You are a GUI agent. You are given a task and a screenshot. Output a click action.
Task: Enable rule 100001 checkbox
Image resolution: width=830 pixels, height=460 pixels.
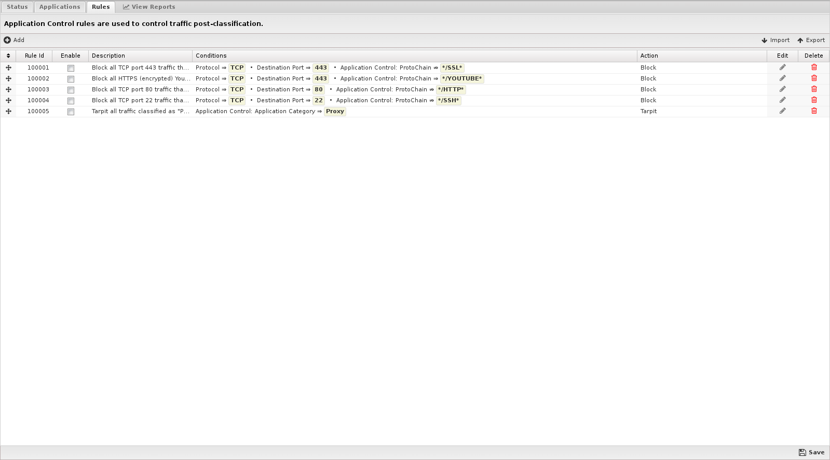[x=71, y=68]
